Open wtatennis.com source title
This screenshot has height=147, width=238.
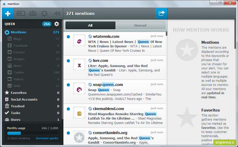tap(106, 36)
